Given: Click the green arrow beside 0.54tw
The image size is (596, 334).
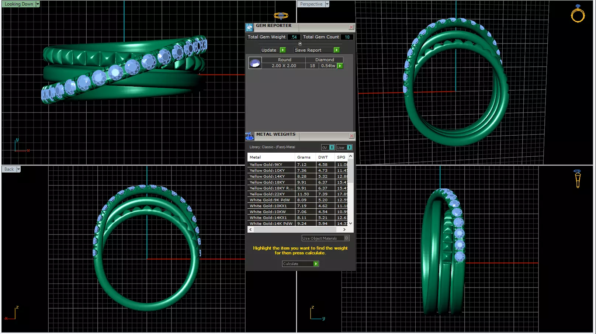Looking at the screenshot, I should click(340, 66).
